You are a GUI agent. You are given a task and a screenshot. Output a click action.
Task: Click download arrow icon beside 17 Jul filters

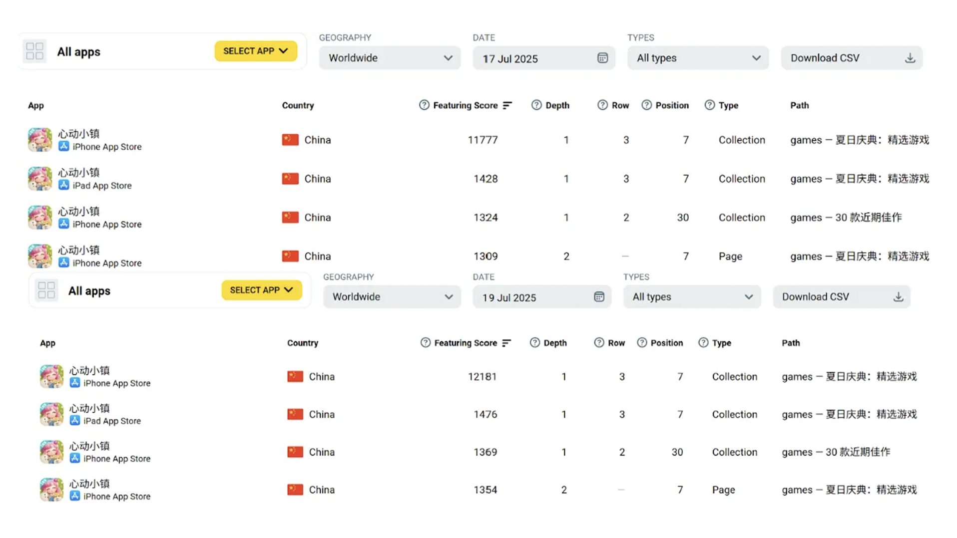coord(910,58)
